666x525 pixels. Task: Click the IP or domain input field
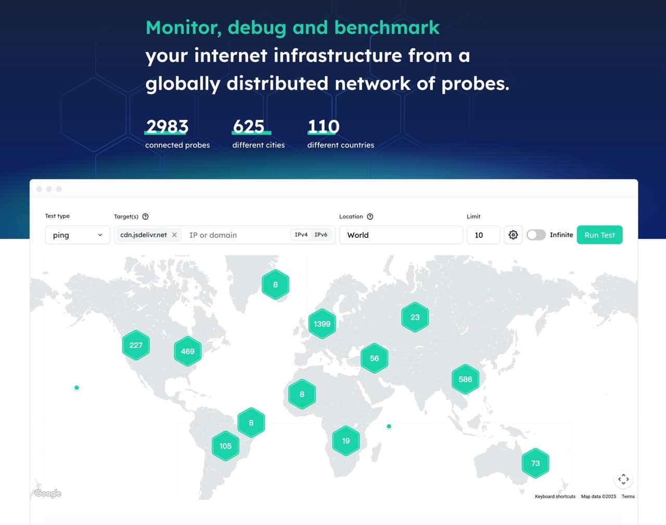[x=237, y=235]
